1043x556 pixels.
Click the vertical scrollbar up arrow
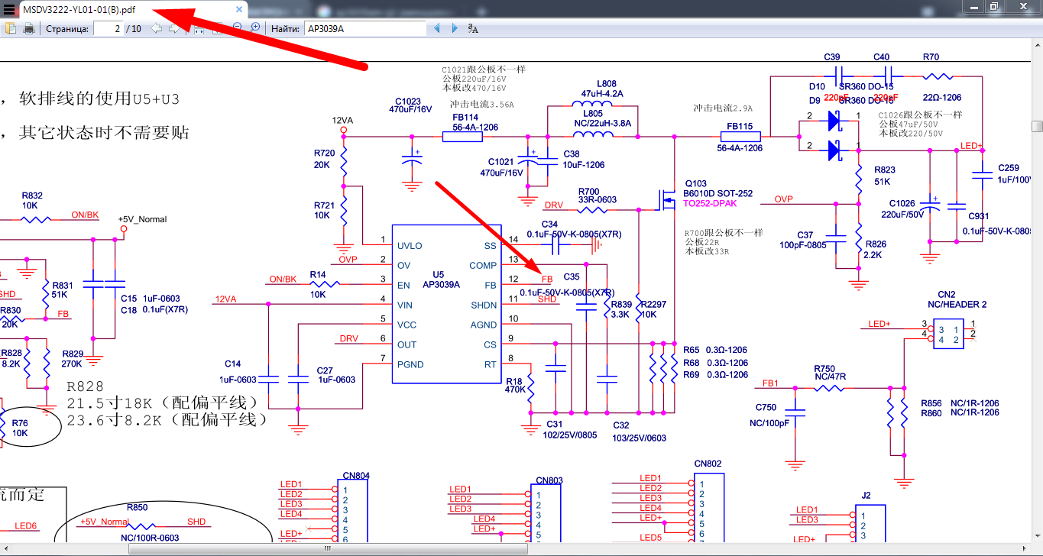(x=1037, y=44)
